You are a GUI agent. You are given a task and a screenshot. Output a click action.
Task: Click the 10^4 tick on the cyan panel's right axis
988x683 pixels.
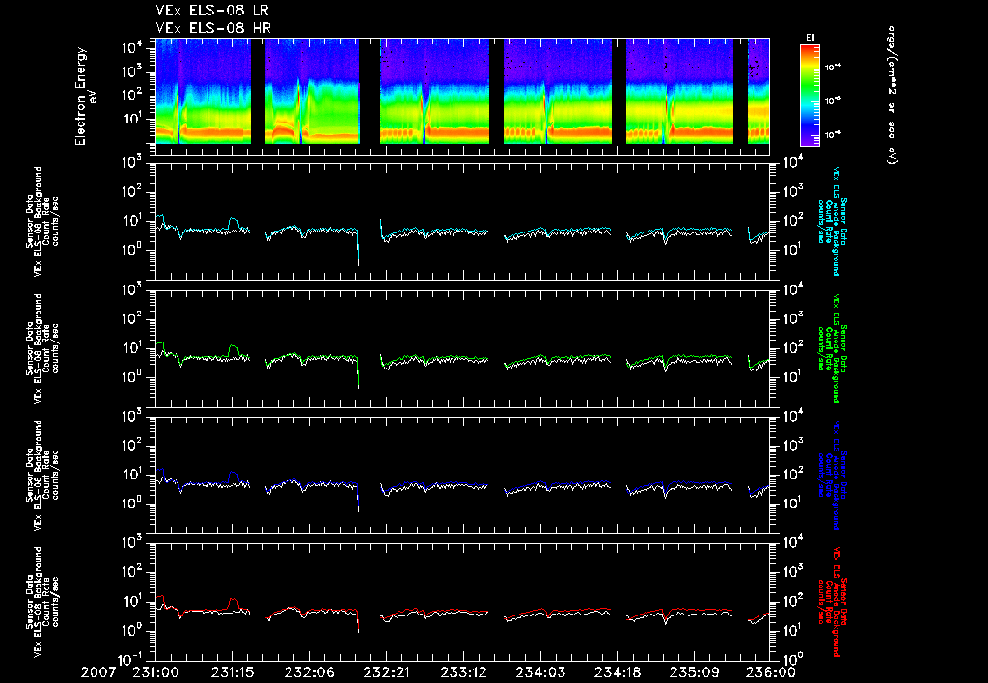pos(791,163)
